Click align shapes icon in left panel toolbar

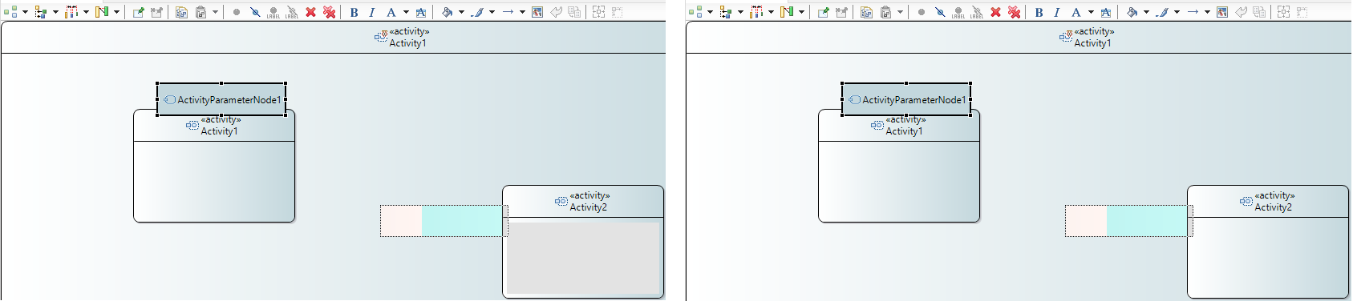tap(102, 12)
